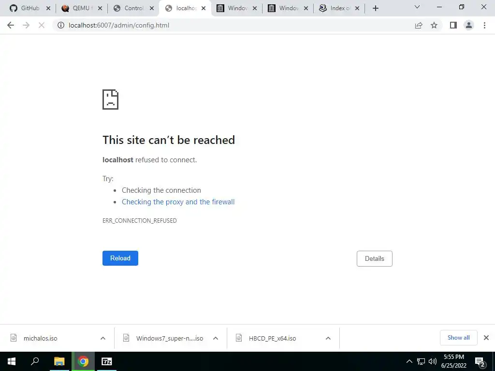Switch to the QEMU tab
This screenshot has height=371, width=495.
click(82, 8)
